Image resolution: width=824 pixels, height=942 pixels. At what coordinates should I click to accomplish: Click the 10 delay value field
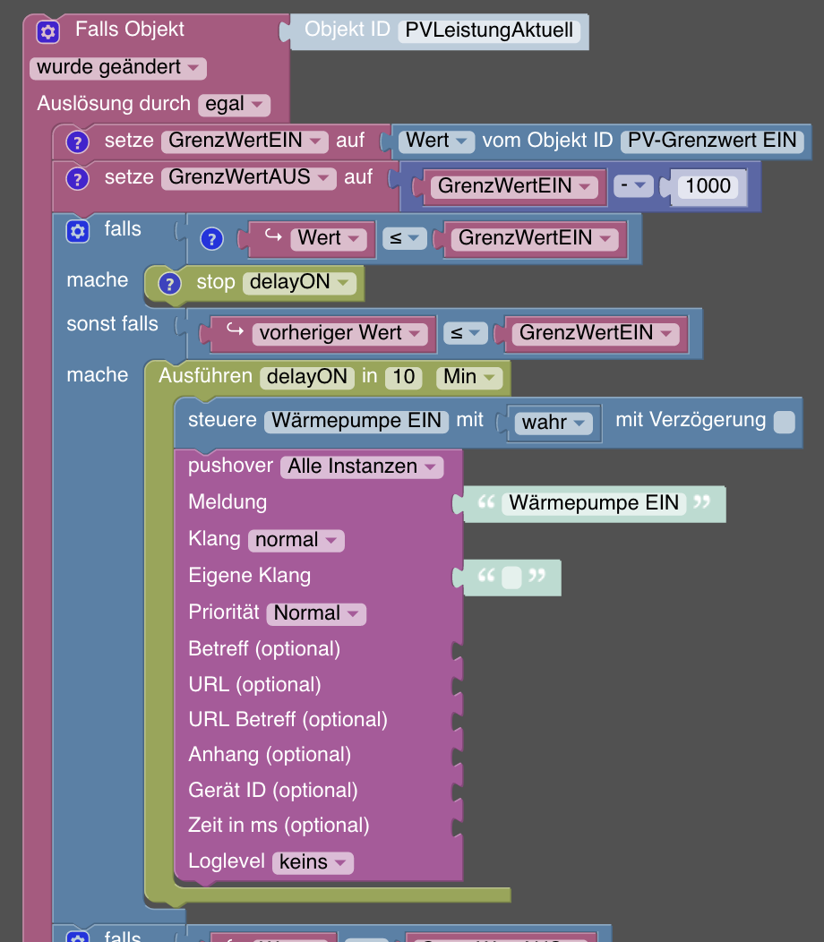403,377
